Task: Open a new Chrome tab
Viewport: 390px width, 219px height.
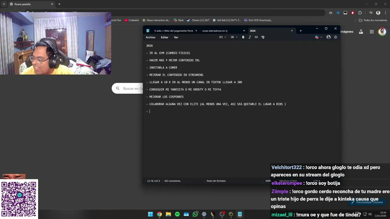Action: (x=59, y=4)
